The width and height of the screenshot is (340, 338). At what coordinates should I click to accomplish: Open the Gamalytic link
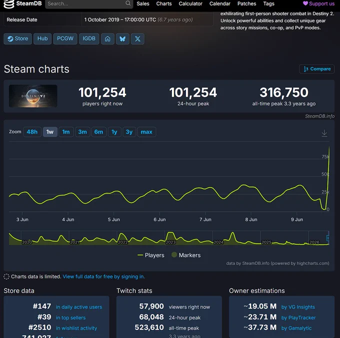click(296, 328)
